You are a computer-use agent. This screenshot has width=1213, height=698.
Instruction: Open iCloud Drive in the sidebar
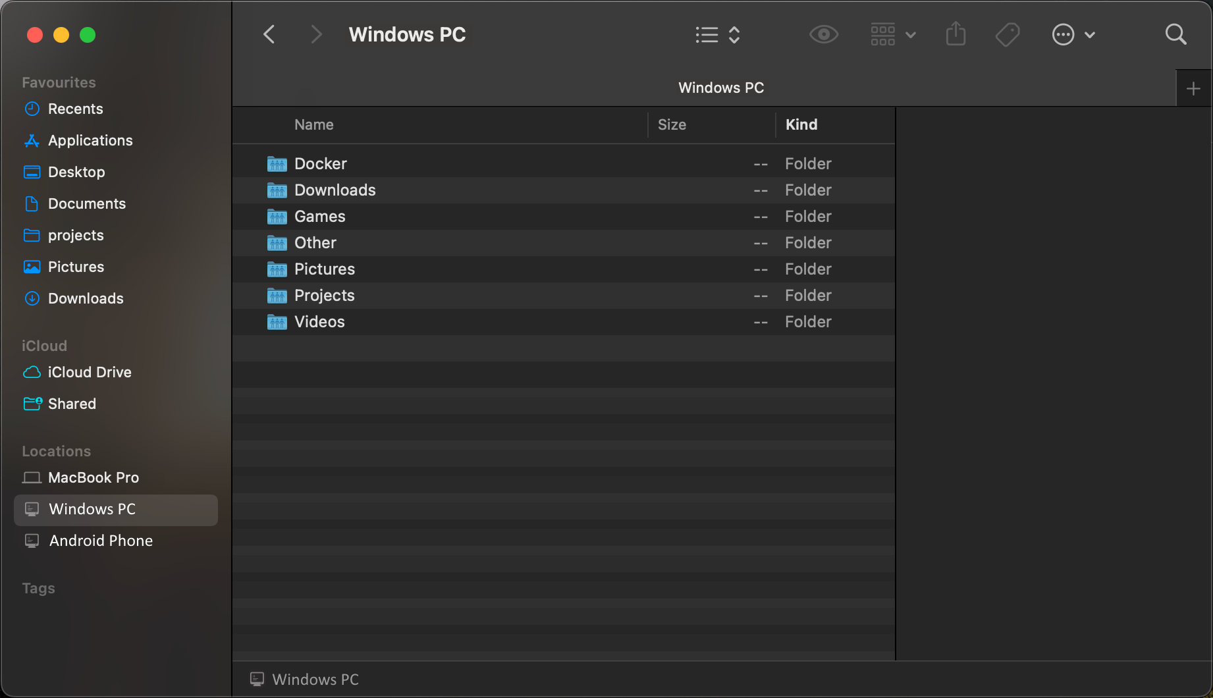point(116,372)
